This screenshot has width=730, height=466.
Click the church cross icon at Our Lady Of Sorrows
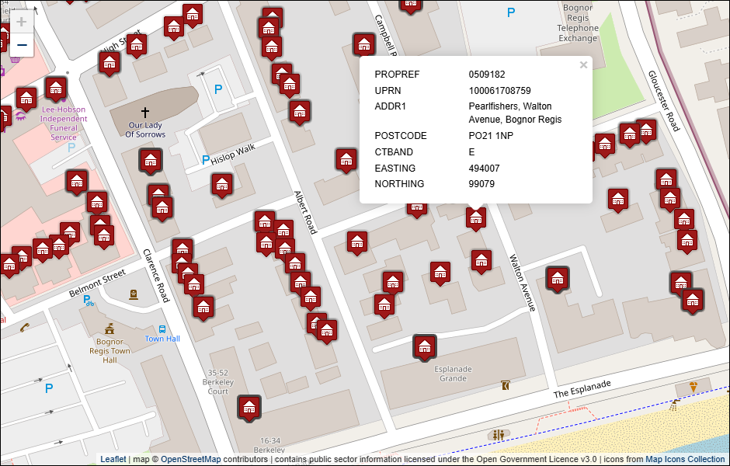(x=144, y=112)
